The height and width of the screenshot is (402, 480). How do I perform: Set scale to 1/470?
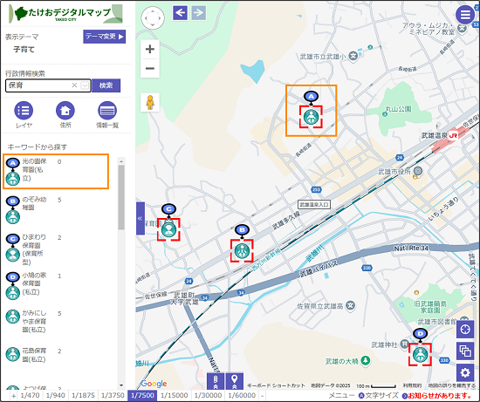coord(30,395)
